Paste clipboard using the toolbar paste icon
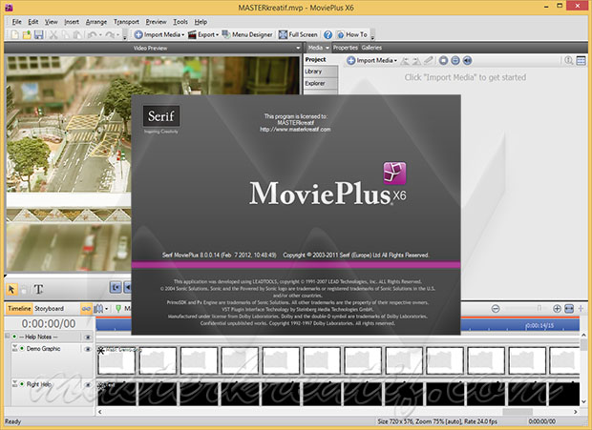This screenshot has height=430, width=592. [77, 35]
